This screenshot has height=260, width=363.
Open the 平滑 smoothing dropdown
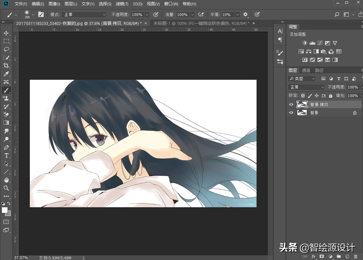click(237, 14)
